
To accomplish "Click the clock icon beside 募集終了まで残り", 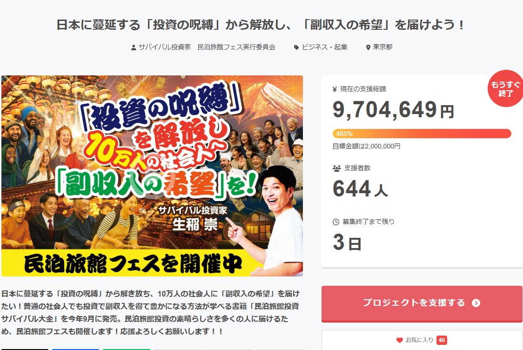I will tap(336, 222).
